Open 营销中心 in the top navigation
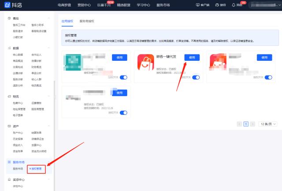 click(84, 5)
